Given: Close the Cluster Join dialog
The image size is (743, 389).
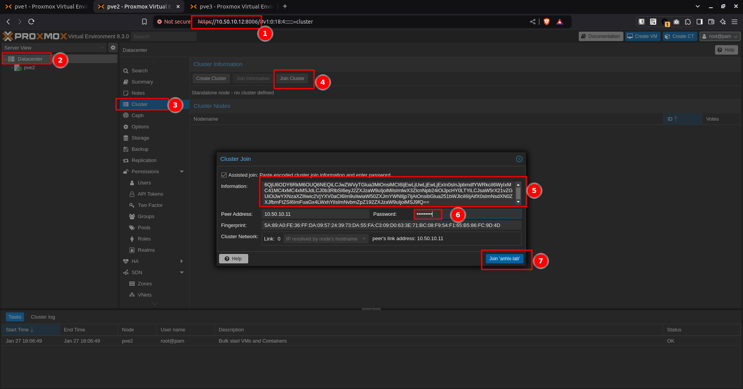Looking at the screenshot, I should tap(519, 159).
